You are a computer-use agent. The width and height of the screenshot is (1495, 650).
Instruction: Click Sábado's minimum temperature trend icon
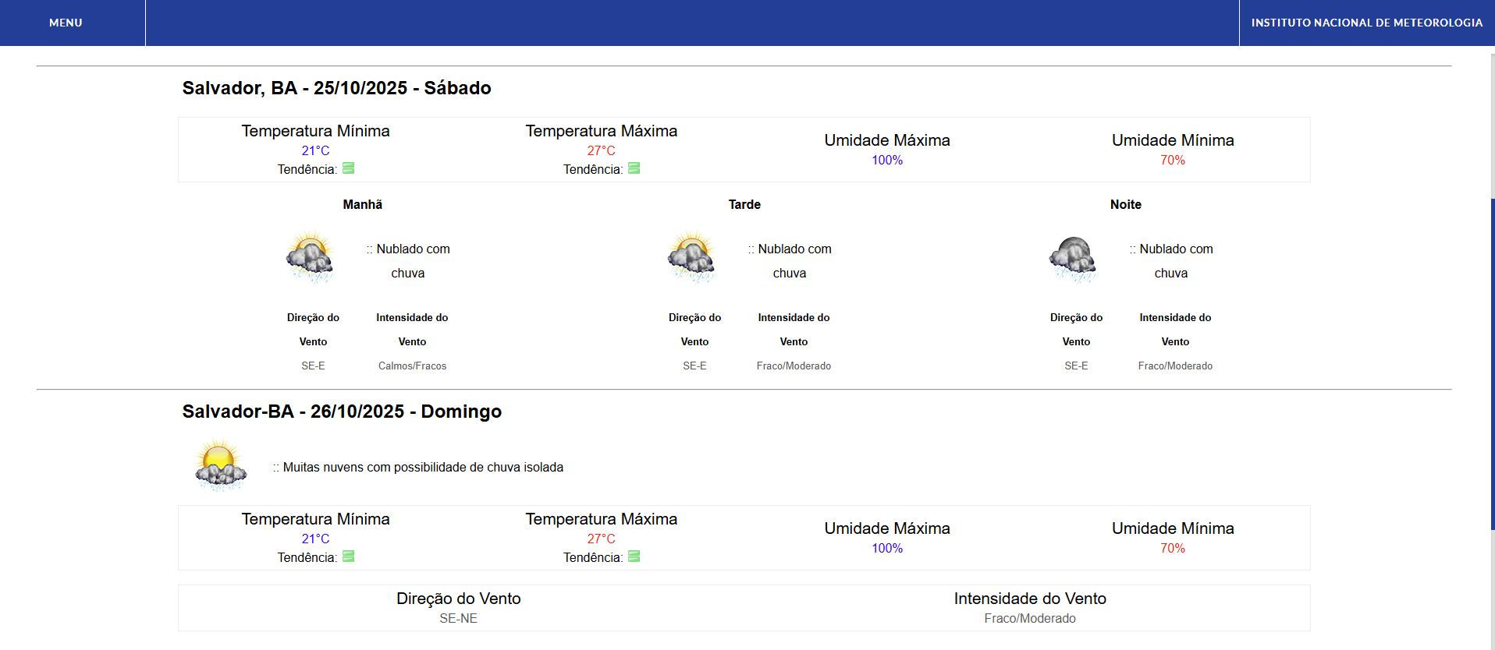[x=349, y=168]
